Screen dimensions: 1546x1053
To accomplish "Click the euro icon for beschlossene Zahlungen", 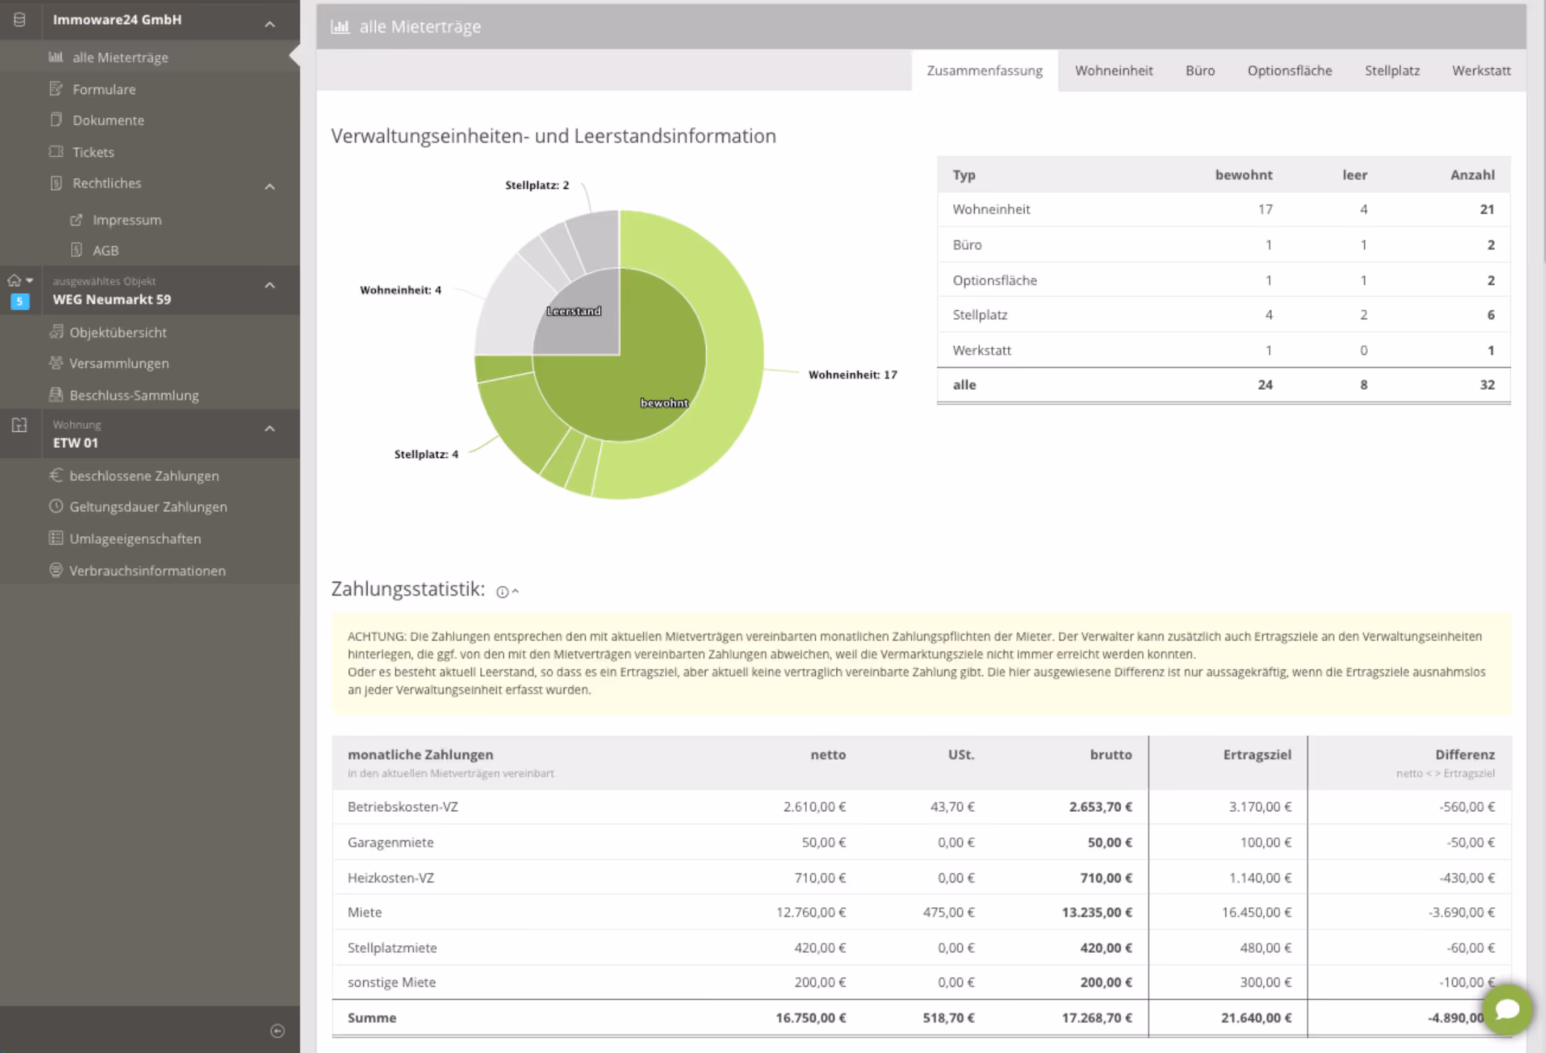I will click(x=56, y=475).
